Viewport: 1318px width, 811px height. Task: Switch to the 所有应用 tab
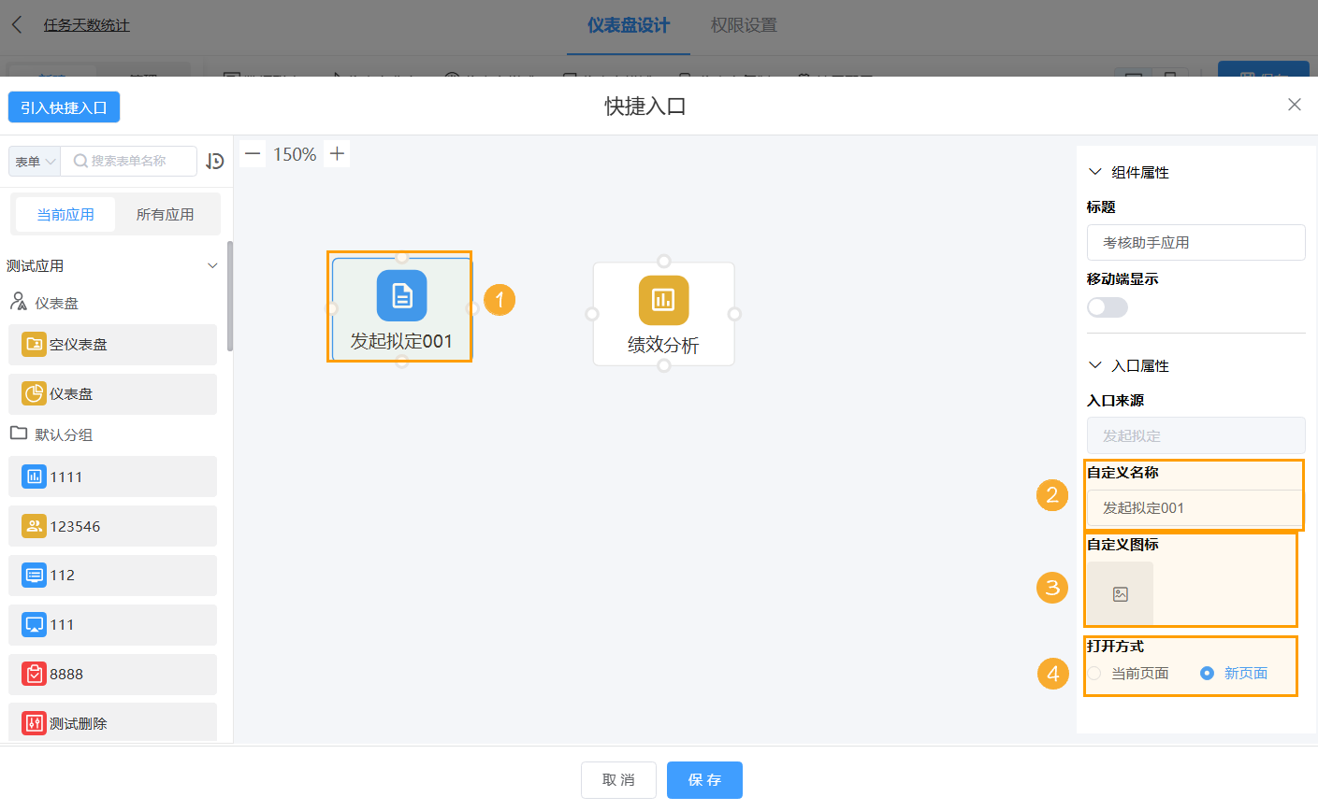(165, 215)
